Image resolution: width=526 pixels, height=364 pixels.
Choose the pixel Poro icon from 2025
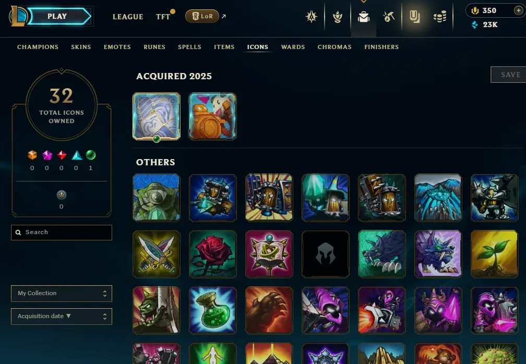click(x=213, y=116)
